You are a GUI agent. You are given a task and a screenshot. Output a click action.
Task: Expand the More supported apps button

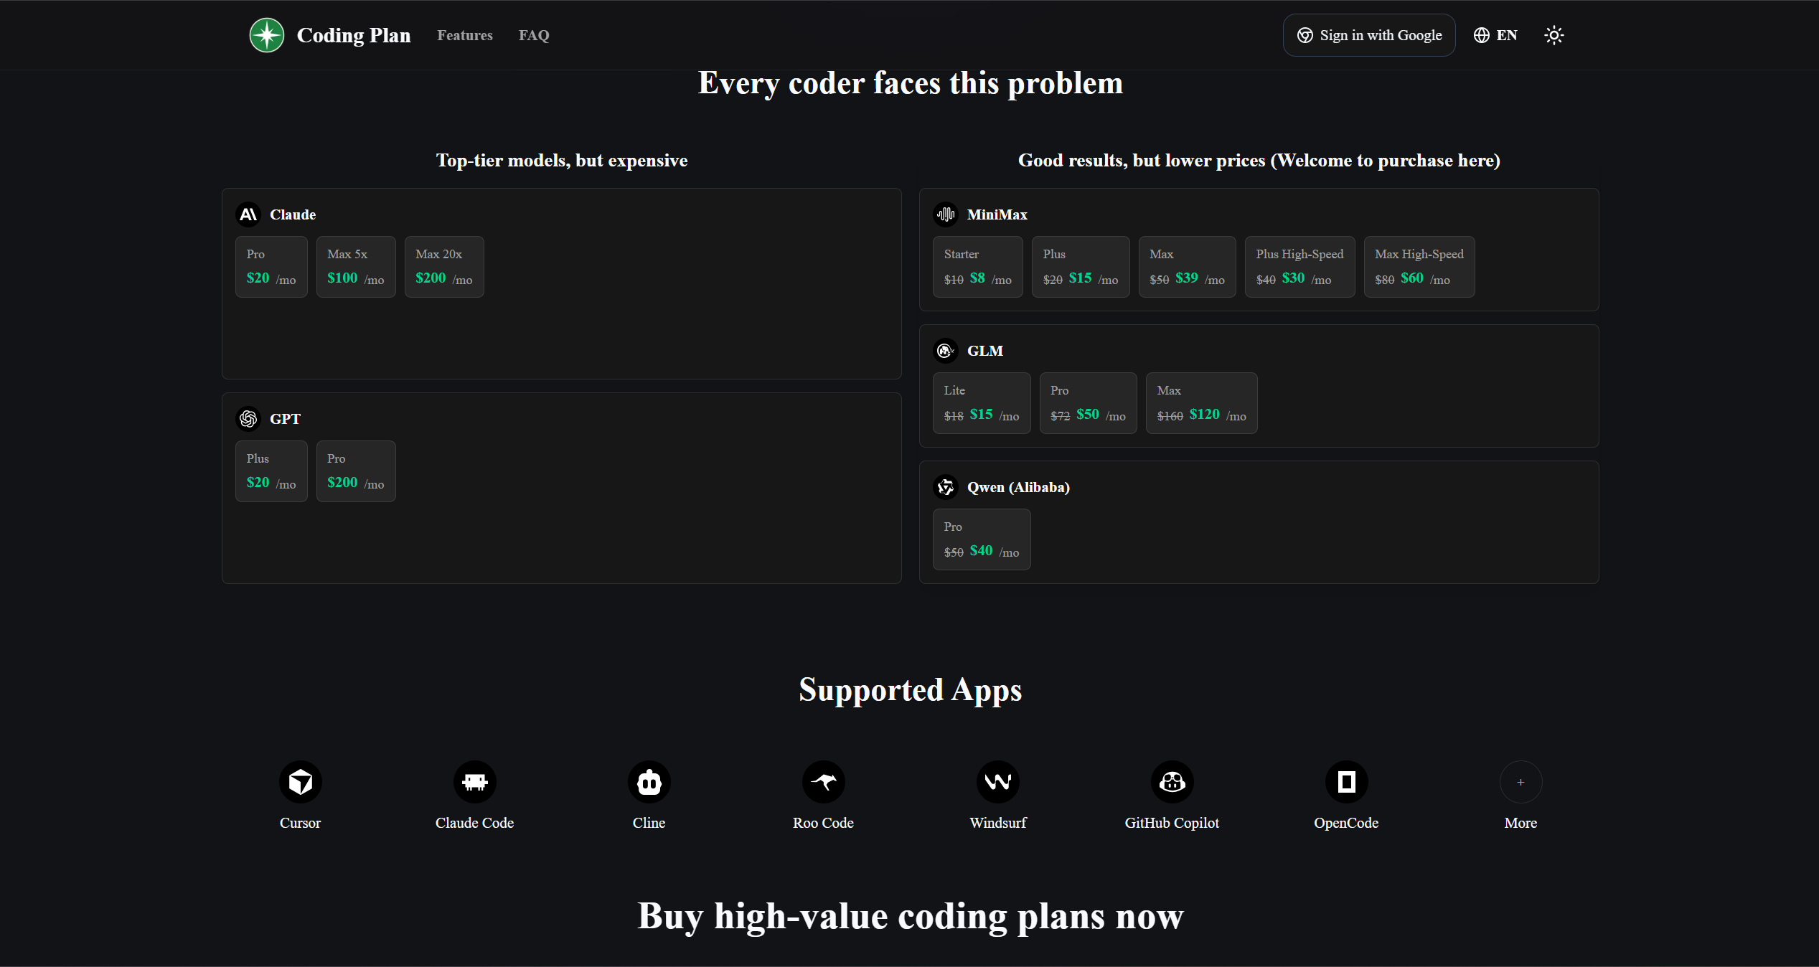click(x=1520, y=781)
